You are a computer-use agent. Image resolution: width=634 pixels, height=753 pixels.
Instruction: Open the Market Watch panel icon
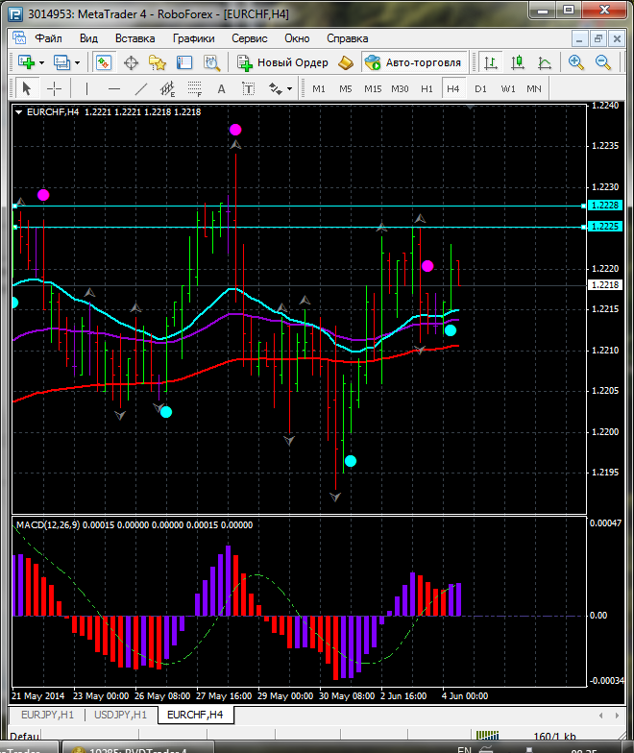click(x=104, y=62)
